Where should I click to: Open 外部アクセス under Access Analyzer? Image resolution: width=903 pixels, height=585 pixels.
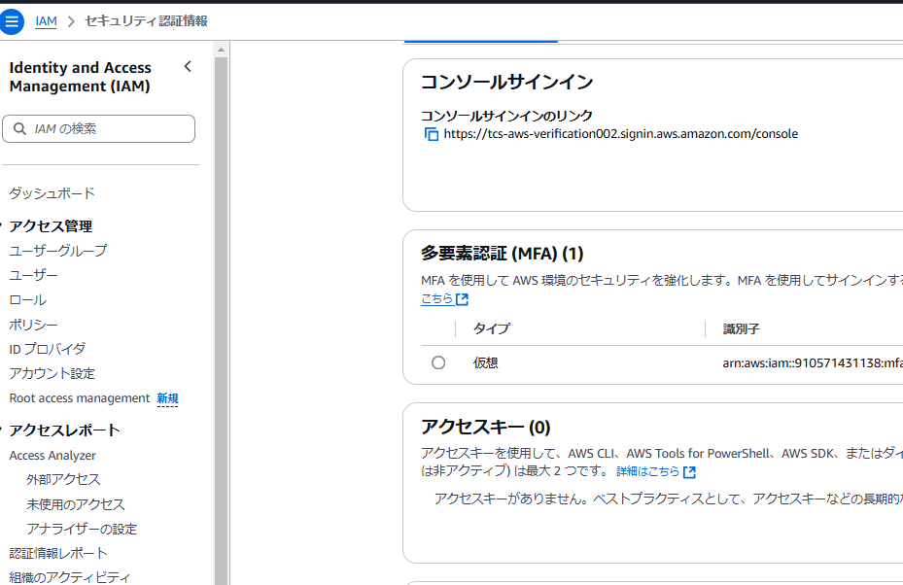tap(63, 480)
